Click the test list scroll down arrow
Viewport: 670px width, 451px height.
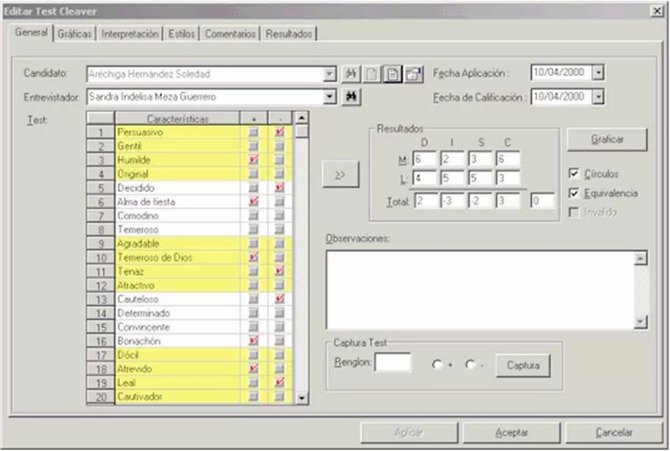(302, 398)
